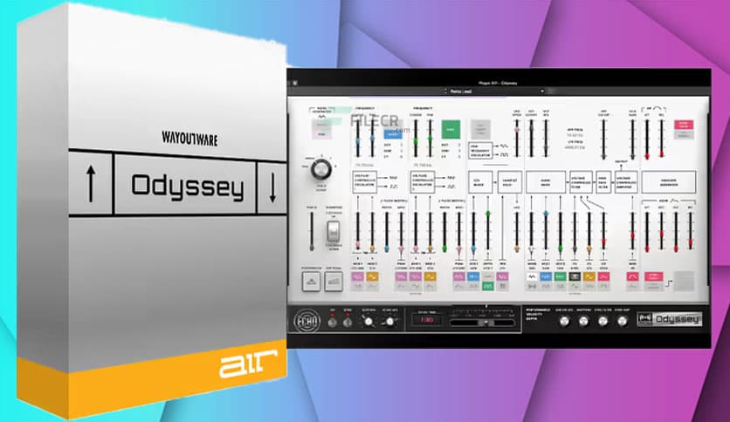The image size is (730, 422).
Task: Toggle the green sync switch next to VCO2 frequency
Action: click(x=451, y=130)
